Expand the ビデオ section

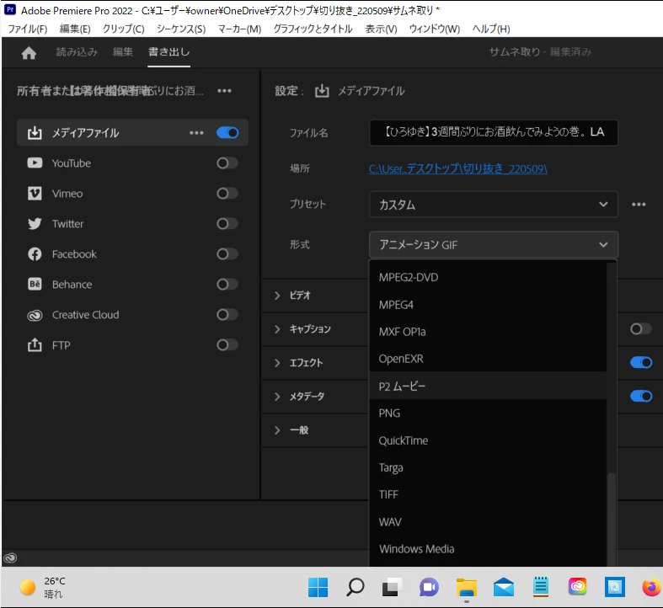point(277,296)
